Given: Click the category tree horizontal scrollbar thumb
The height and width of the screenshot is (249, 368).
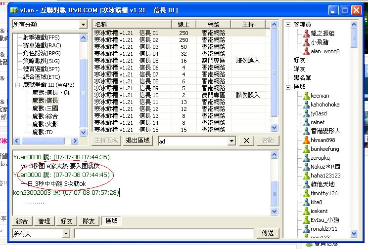Looking at the screenshot, I should tap(43, 141).
